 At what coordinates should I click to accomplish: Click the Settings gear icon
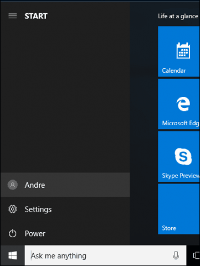pos(13,209)
